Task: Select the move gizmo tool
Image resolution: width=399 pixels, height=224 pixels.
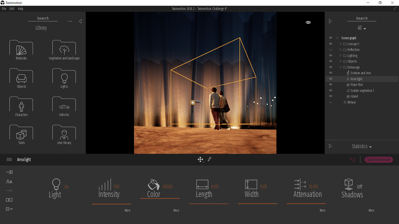Action: click(x=200, y=160)
